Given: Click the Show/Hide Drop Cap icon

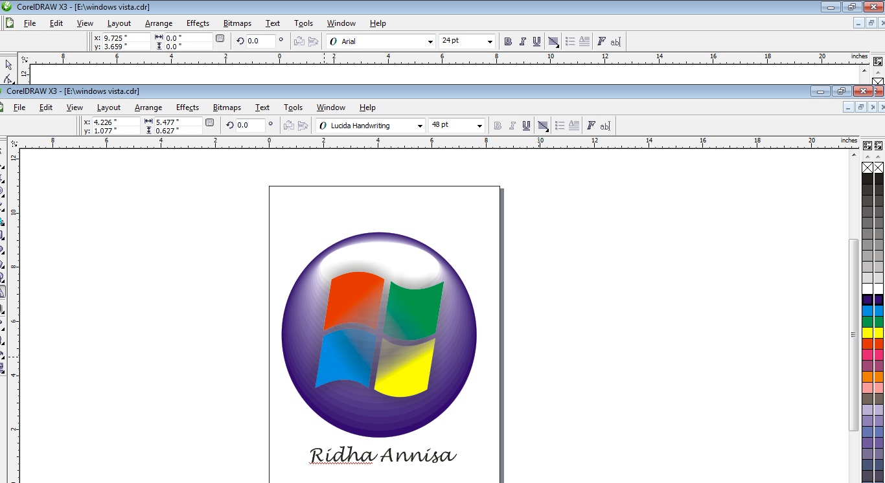Looking at the screenshot, I should [x=575, y=125].
